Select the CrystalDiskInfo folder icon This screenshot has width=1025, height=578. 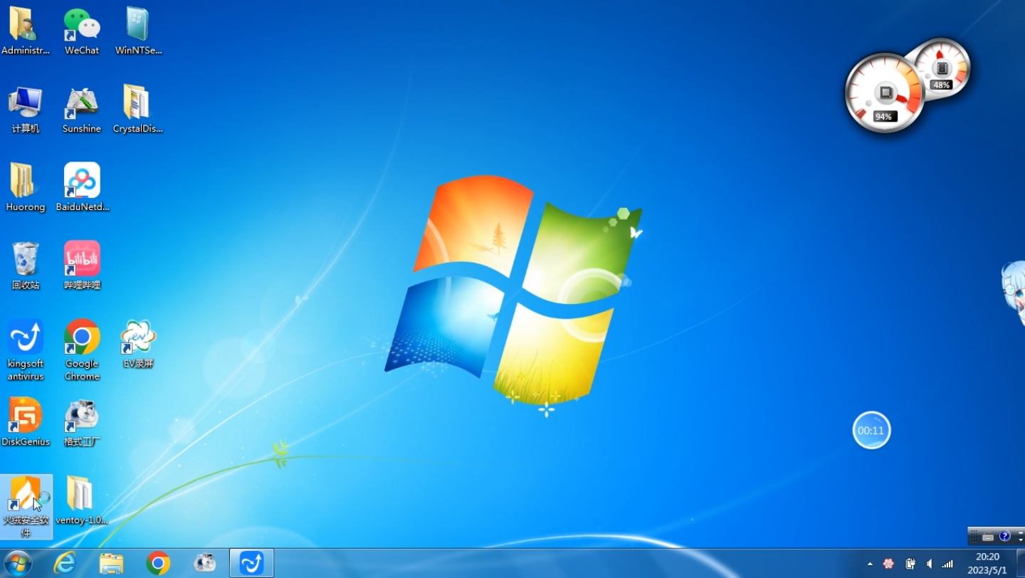point(138,110)
